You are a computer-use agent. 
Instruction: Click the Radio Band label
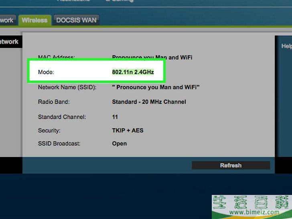click(54, 102)
